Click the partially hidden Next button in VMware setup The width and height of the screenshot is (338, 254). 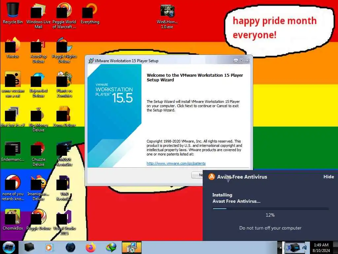[197, 175]
